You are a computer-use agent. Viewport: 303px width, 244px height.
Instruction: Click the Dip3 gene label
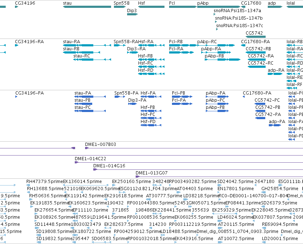point(132,10)
